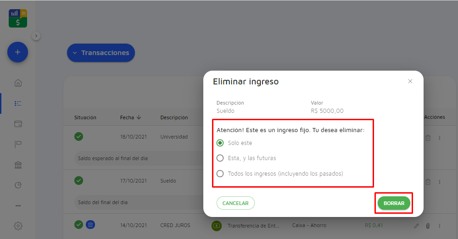Open the home dashboard icon in sidebar
Screen dimensions: 458x239
(x=18, y=83)
